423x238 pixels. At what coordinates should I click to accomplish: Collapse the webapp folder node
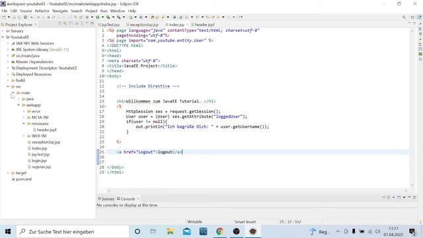click(x=19, y=105)
